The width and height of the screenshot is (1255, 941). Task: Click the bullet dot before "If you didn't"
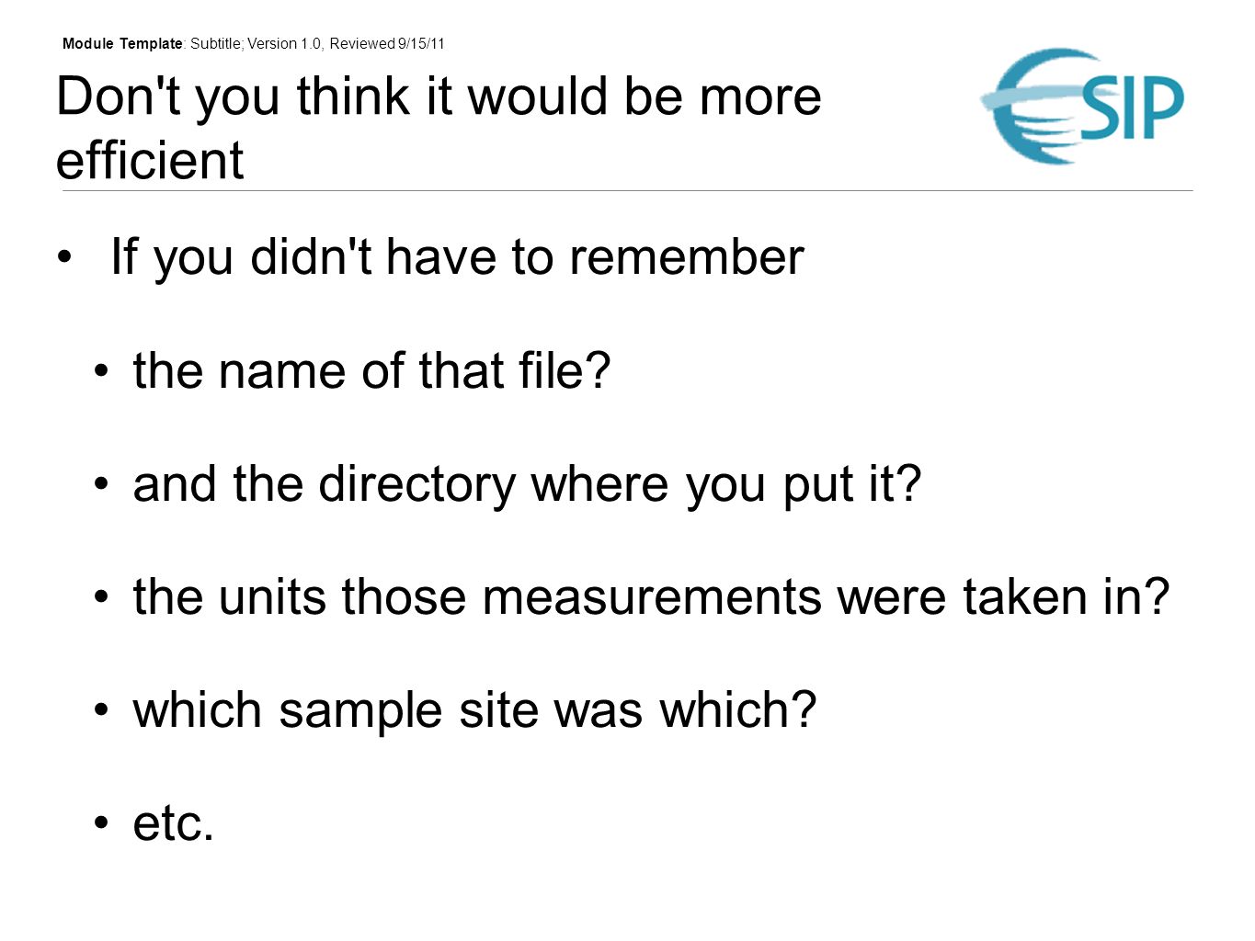tap(63, 256)
